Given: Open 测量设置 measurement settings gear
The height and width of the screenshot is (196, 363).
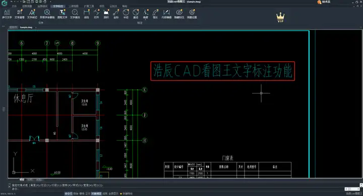Looking at the screenshot, I should (x=192, y=14).
